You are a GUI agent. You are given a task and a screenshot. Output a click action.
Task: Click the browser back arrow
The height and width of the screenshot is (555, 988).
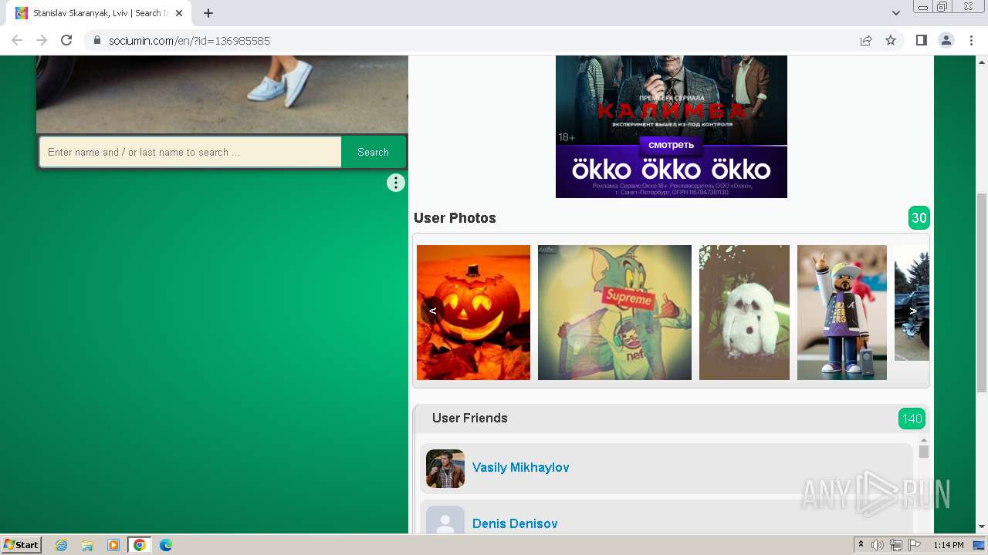[x=17, y=40]
